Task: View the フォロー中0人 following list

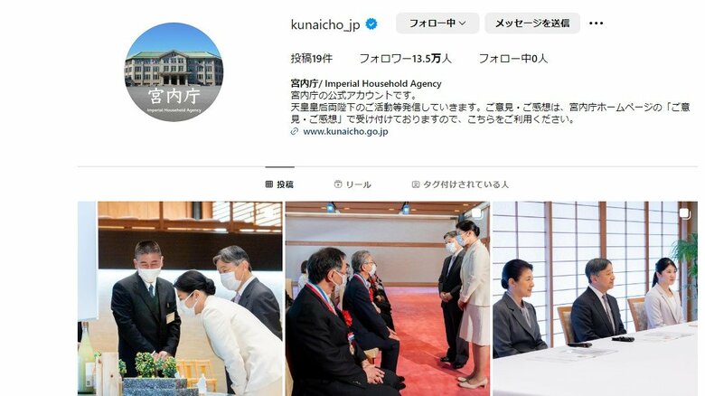Action: pos(513,59)
